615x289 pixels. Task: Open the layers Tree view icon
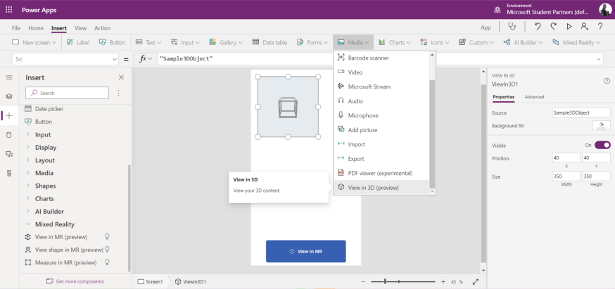click(x=9, y=96)
